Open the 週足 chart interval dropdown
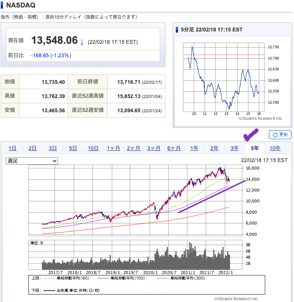 (32, 161)
